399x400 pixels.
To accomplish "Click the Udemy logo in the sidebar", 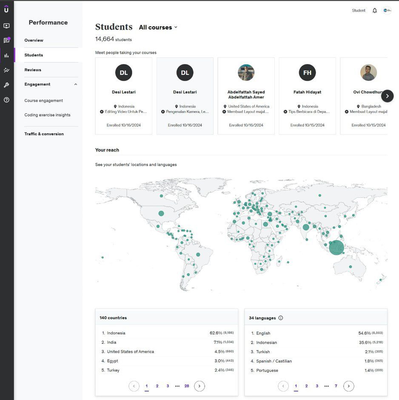I will pyautogui.click(x=6, y=9).
